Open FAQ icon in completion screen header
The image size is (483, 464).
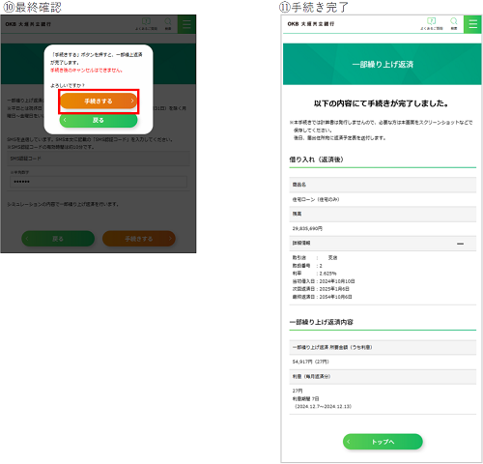(x=432, y=23)
